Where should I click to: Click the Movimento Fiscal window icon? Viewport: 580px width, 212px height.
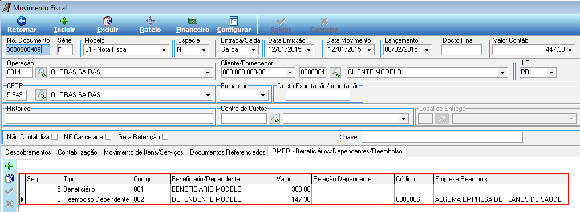pos(6,7)
